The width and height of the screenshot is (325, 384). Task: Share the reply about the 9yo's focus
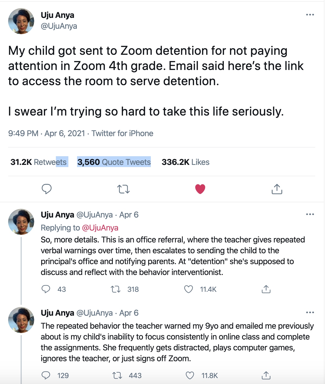tap(266, 376)
